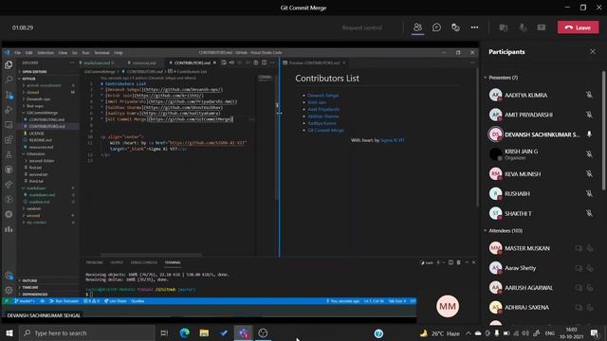Open the Sigma XI VIT link
This screenshot has width=607, height=341.
click(392, 140)
